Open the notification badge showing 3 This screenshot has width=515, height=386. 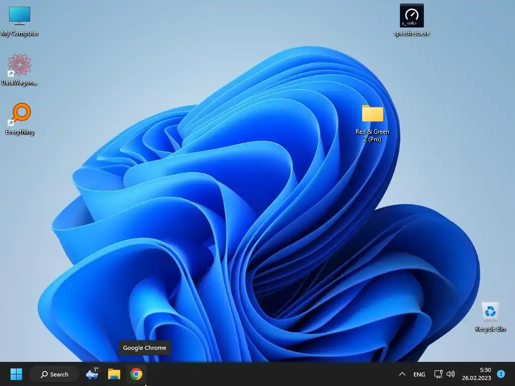click(x=500, y=374)
